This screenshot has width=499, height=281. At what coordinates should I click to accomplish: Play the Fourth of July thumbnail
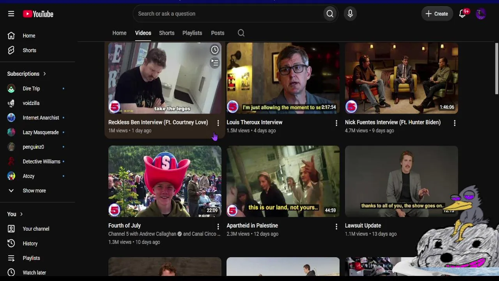click(x=165, y=181)
